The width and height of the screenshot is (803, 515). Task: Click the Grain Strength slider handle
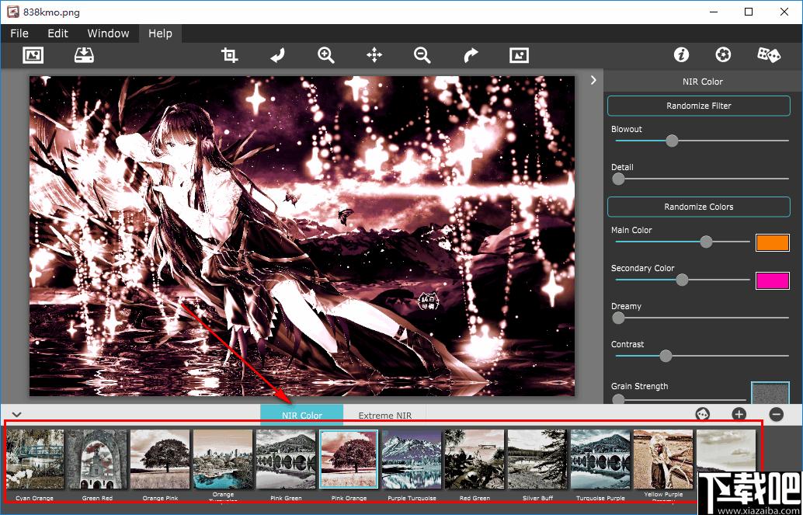[619, 399]
